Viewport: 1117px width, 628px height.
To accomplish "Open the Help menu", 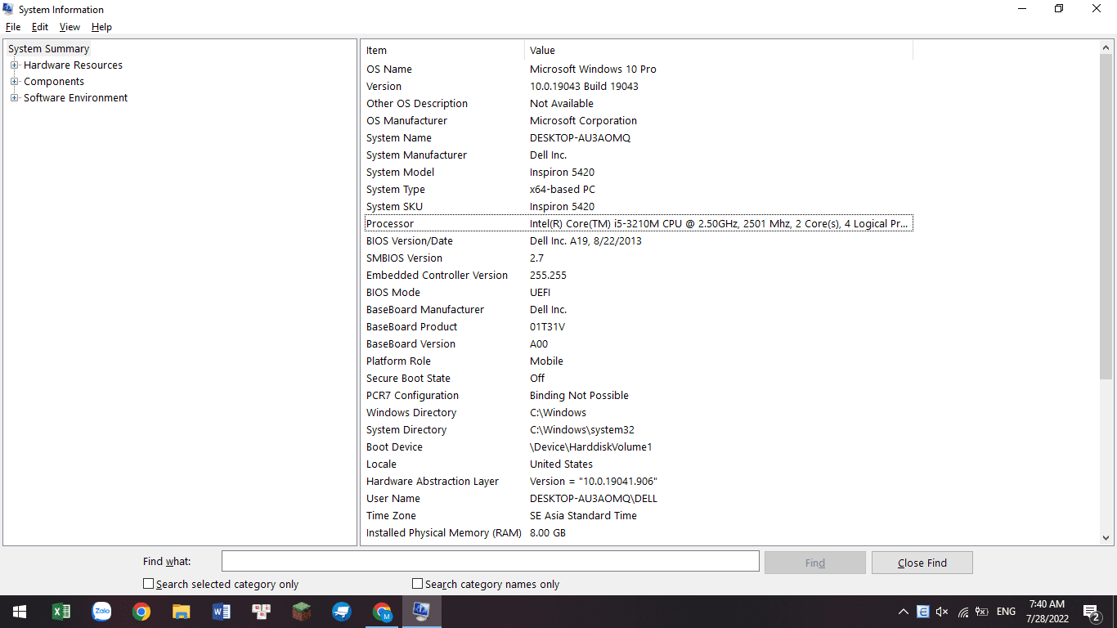I will click(x=101, y=27).
